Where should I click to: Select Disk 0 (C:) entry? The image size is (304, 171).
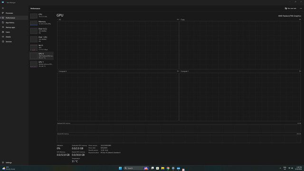[41, 31]
